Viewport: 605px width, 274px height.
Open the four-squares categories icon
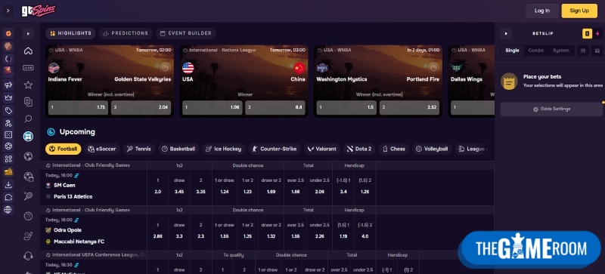pyautogui.click(x=8, y=159)
